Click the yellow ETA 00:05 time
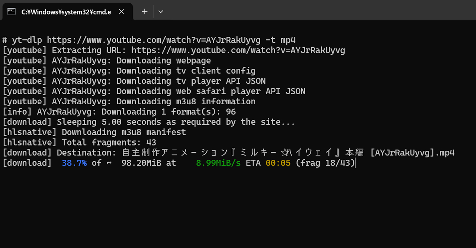 [x=278, y=163]
